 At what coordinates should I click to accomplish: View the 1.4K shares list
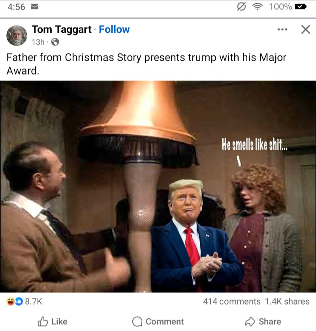287,301
